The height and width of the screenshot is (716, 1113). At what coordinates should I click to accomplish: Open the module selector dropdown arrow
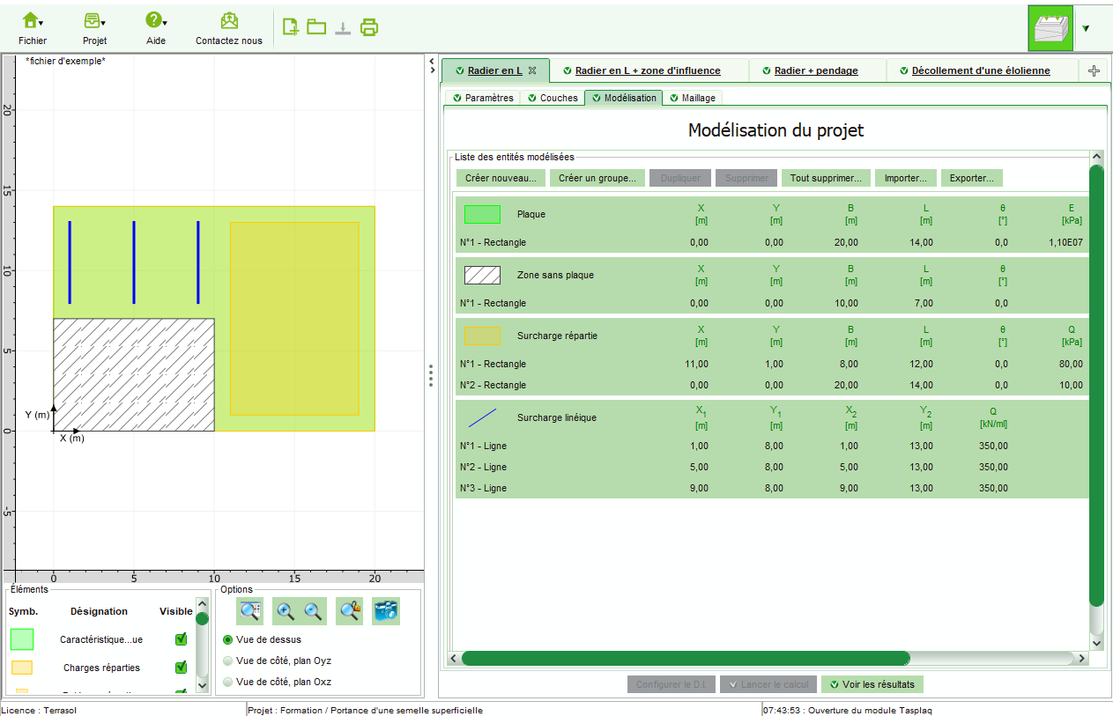point(1086,28)
